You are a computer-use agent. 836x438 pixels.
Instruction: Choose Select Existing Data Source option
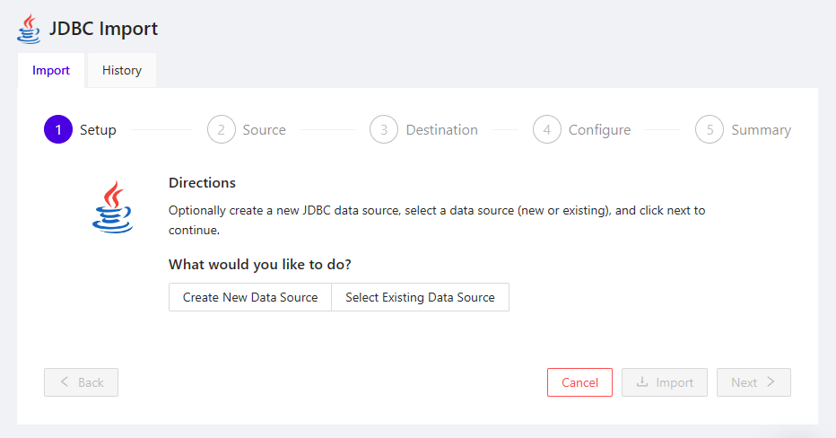pyautogui.click(x=420, y=297)
